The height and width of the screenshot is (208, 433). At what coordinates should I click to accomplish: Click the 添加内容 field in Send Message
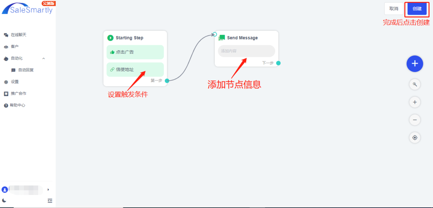246,51
